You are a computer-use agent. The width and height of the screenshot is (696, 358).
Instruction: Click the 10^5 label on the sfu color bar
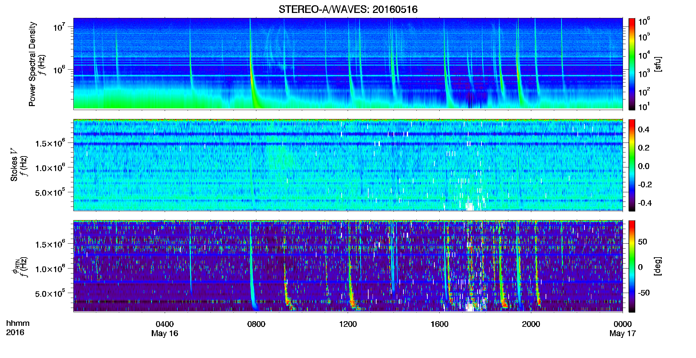tap(644, 37)
